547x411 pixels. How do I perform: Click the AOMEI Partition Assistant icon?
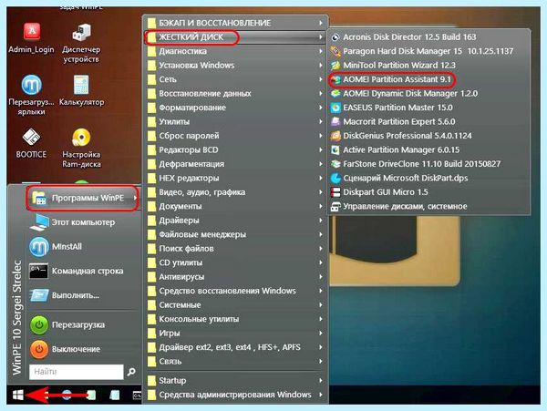coord(335,79)
